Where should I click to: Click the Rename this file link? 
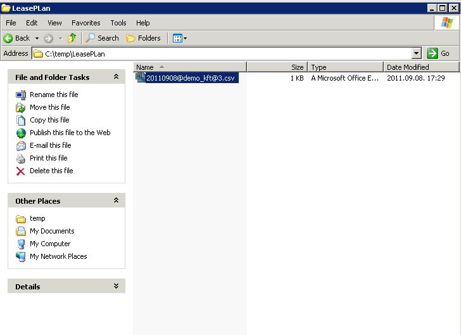[x=54, y=95]
